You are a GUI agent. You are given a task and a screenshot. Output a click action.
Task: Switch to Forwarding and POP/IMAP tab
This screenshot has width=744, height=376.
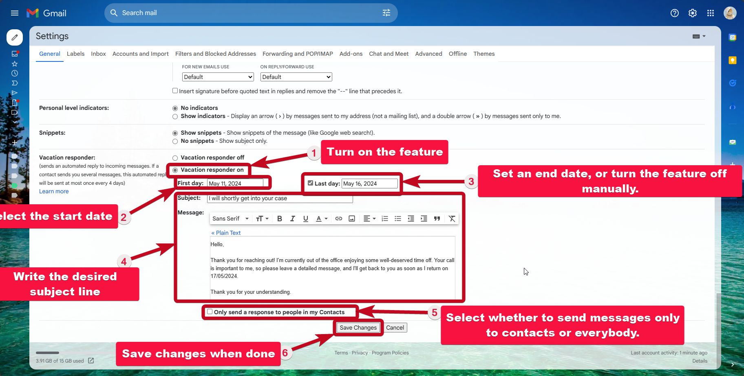click(298, 54)
